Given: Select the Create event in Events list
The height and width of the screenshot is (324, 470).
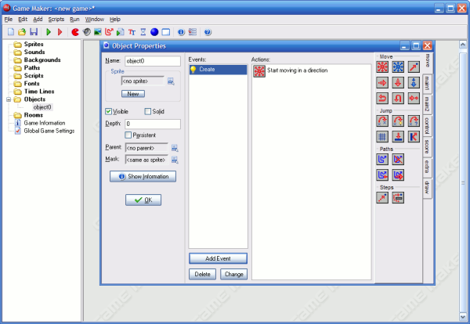Looking at the screenshot, I should coord(218,70).
